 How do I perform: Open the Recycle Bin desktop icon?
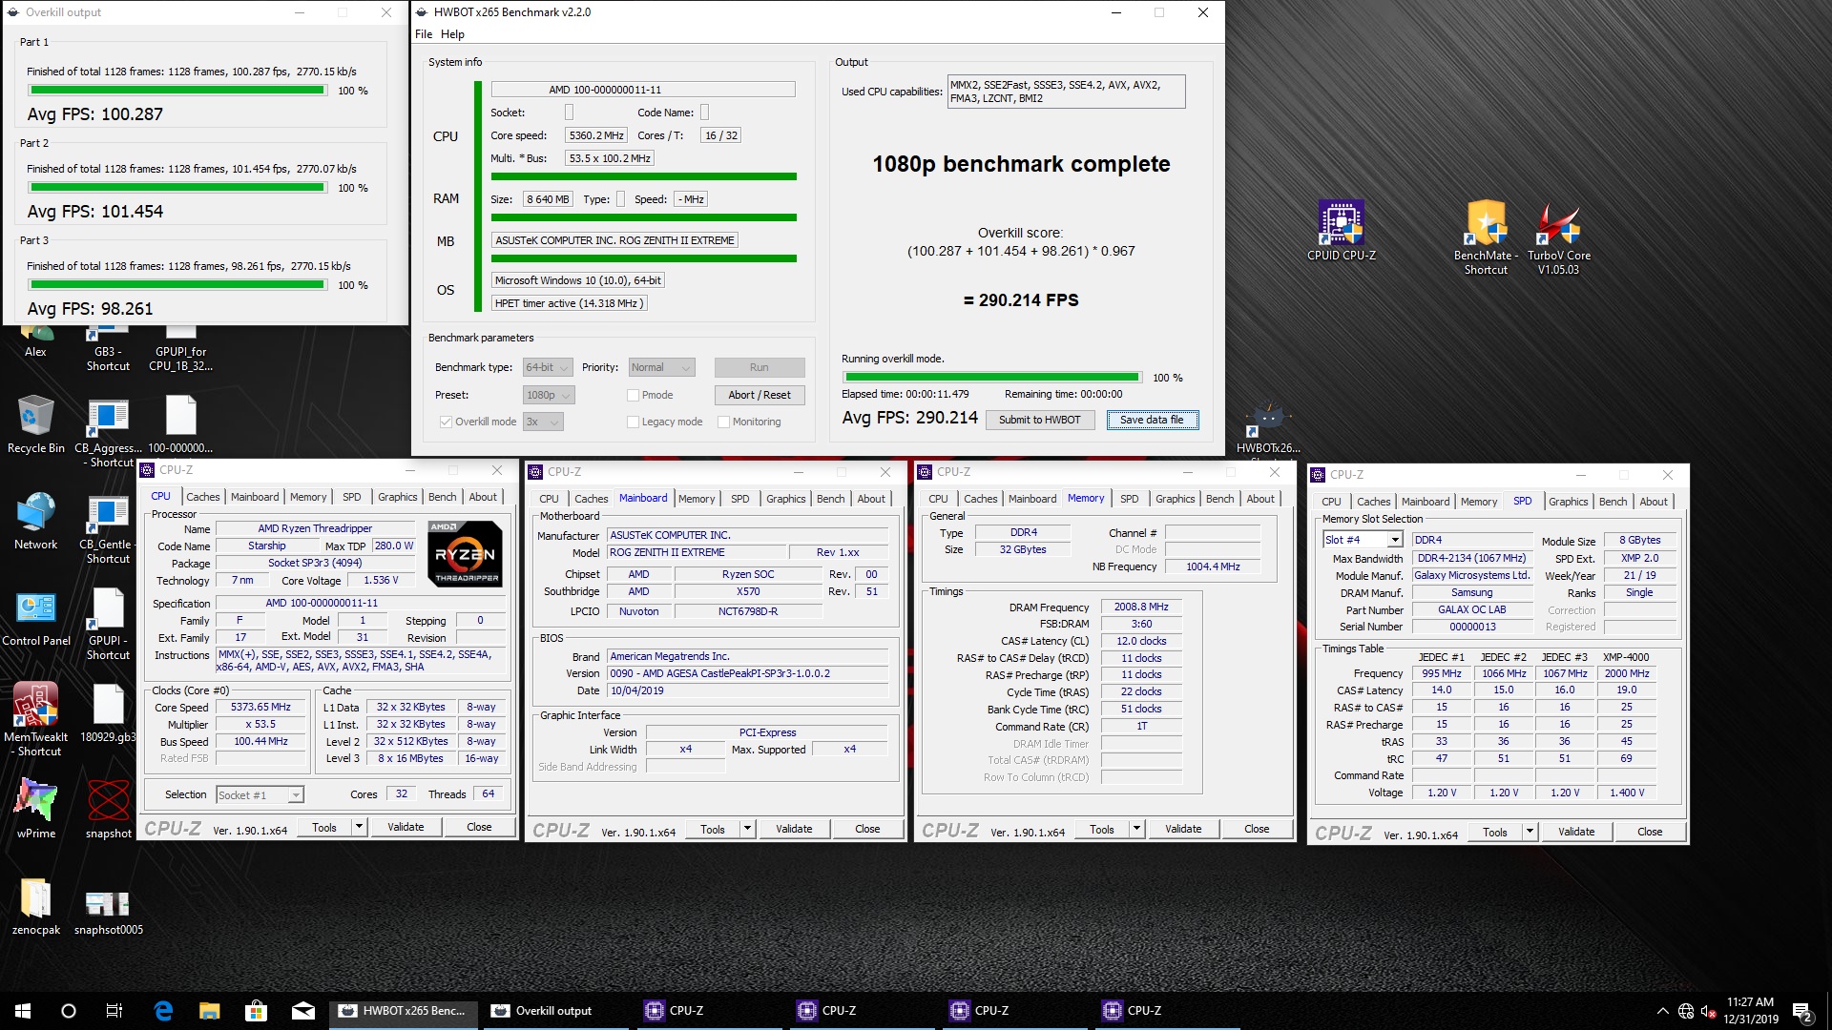[36, 424]
